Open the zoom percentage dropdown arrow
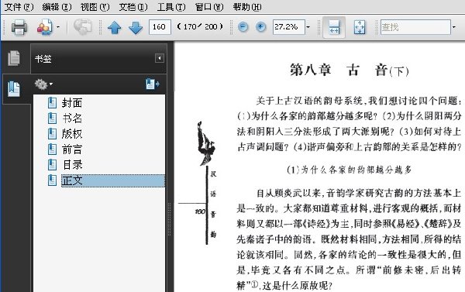This screenshot has width=465, height=292. click(x=308, y=27)
